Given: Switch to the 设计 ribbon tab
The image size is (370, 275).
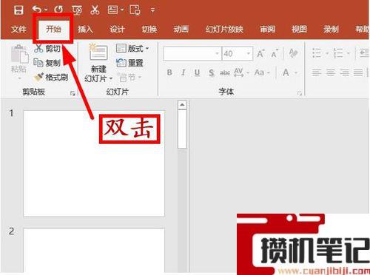Looking at the screenshot, I should click(117, 30).
